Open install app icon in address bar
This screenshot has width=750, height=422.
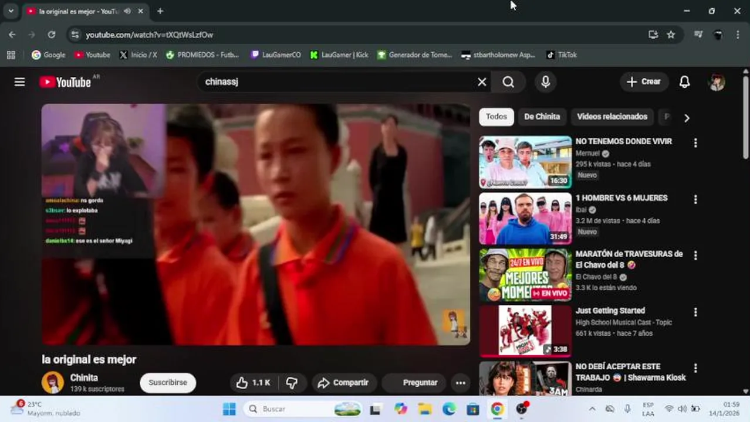pyautogui.click(x=653, y=35)
